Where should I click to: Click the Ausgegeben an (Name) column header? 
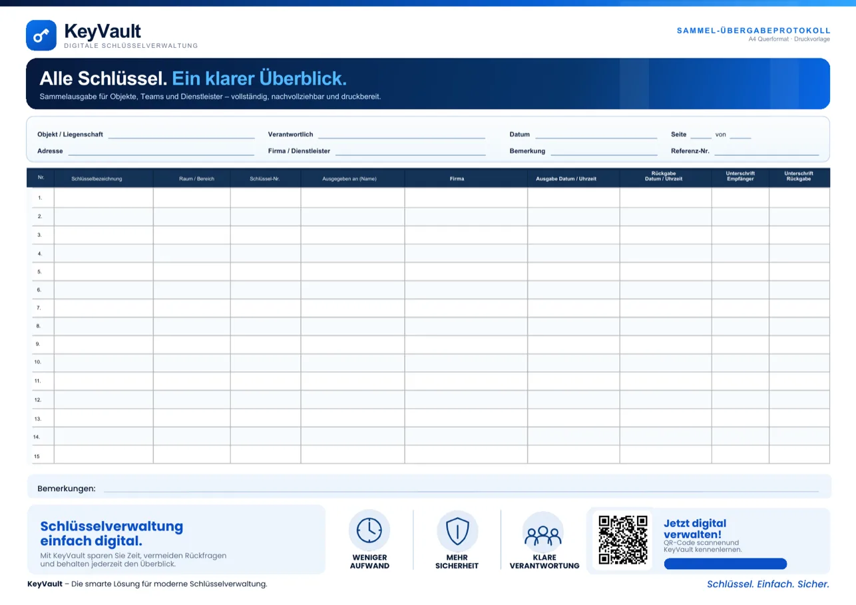point(349,178)
